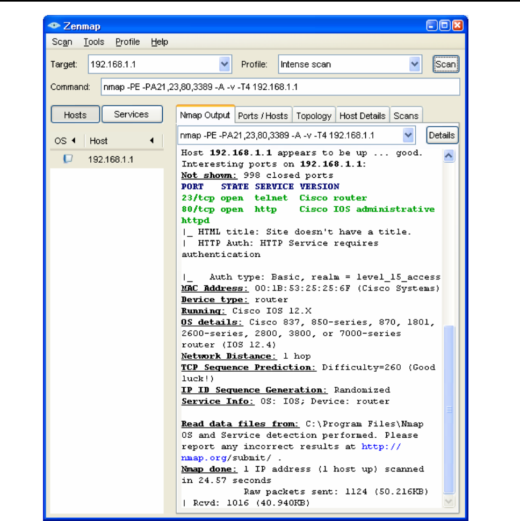Sort list by the Host column header

[122, 141]
